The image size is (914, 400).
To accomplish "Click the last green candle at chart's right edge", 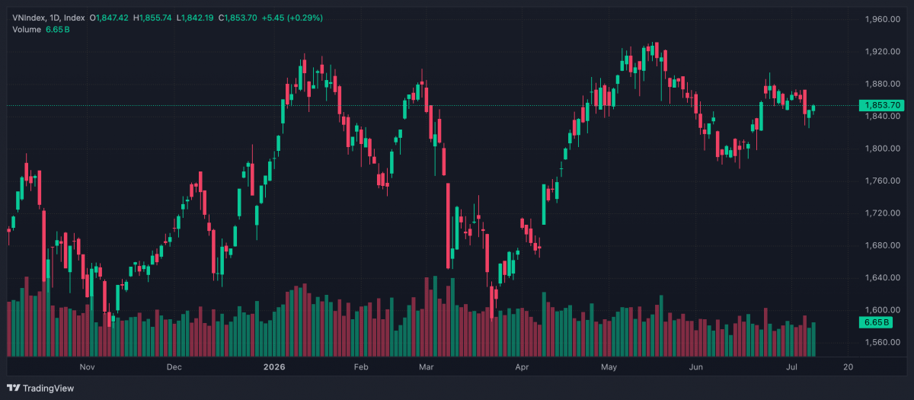I will [813, 108].
